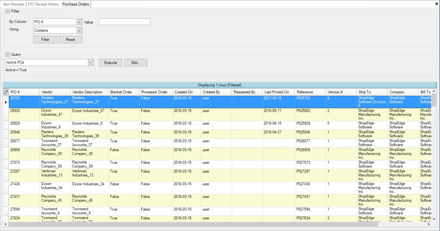Click the row selector arrow beside P/O 25703
The width and height of the screenshot is (440, 231).
coord(6,102)
